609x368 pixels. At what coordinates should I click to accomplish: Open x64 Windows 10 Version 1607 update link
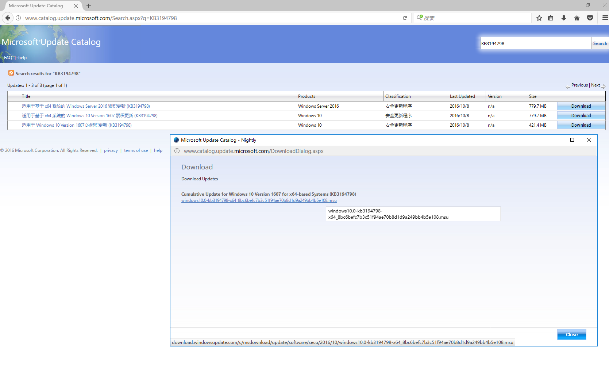pos(89,116)
